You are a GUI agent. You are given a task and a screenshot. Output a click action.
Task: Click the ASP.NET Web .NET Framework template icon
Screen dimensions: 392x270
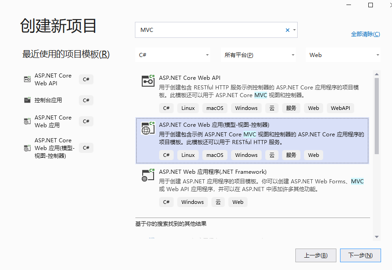[147, 175]
